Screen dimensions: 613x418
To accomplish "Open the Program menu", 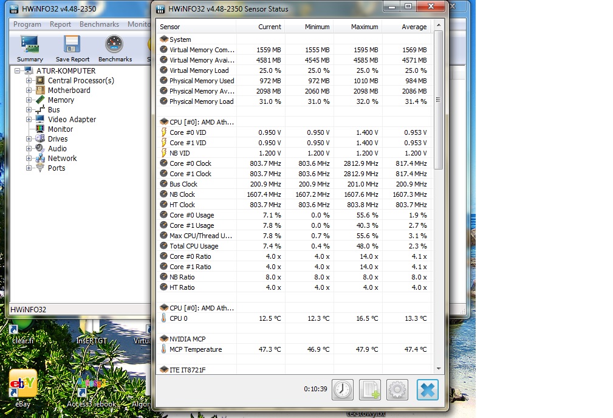I will (27, 24).
